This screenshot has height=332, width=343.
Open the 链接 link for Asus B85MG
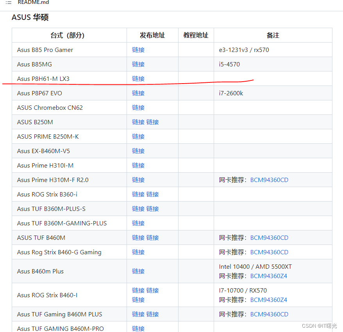pos(138,64)
